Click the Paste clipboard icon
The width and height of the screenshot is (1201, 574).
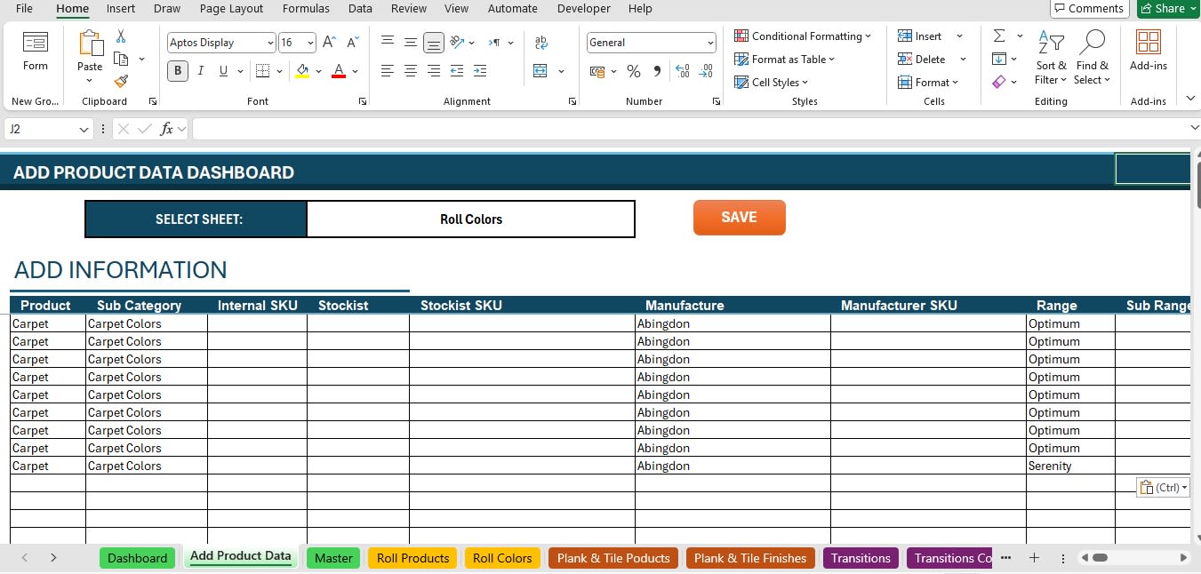(x=90, y=44)
